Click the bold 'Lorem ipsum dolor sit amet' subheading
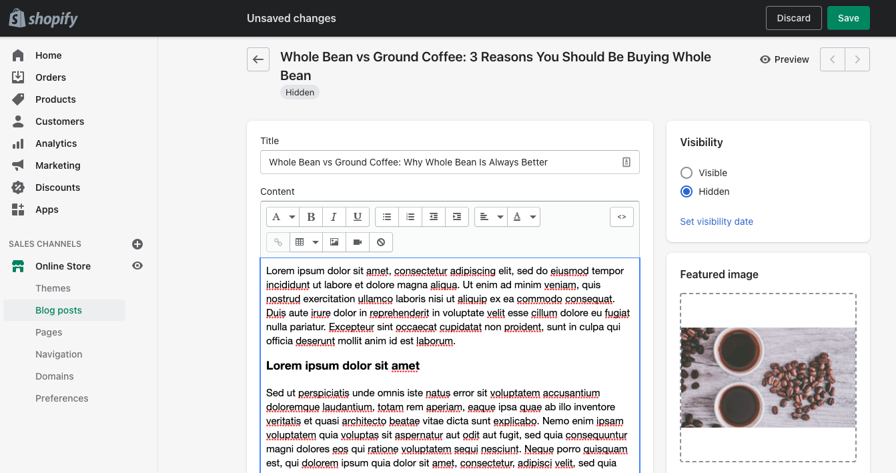The image size is (896, 473). (x=343, y=366)
